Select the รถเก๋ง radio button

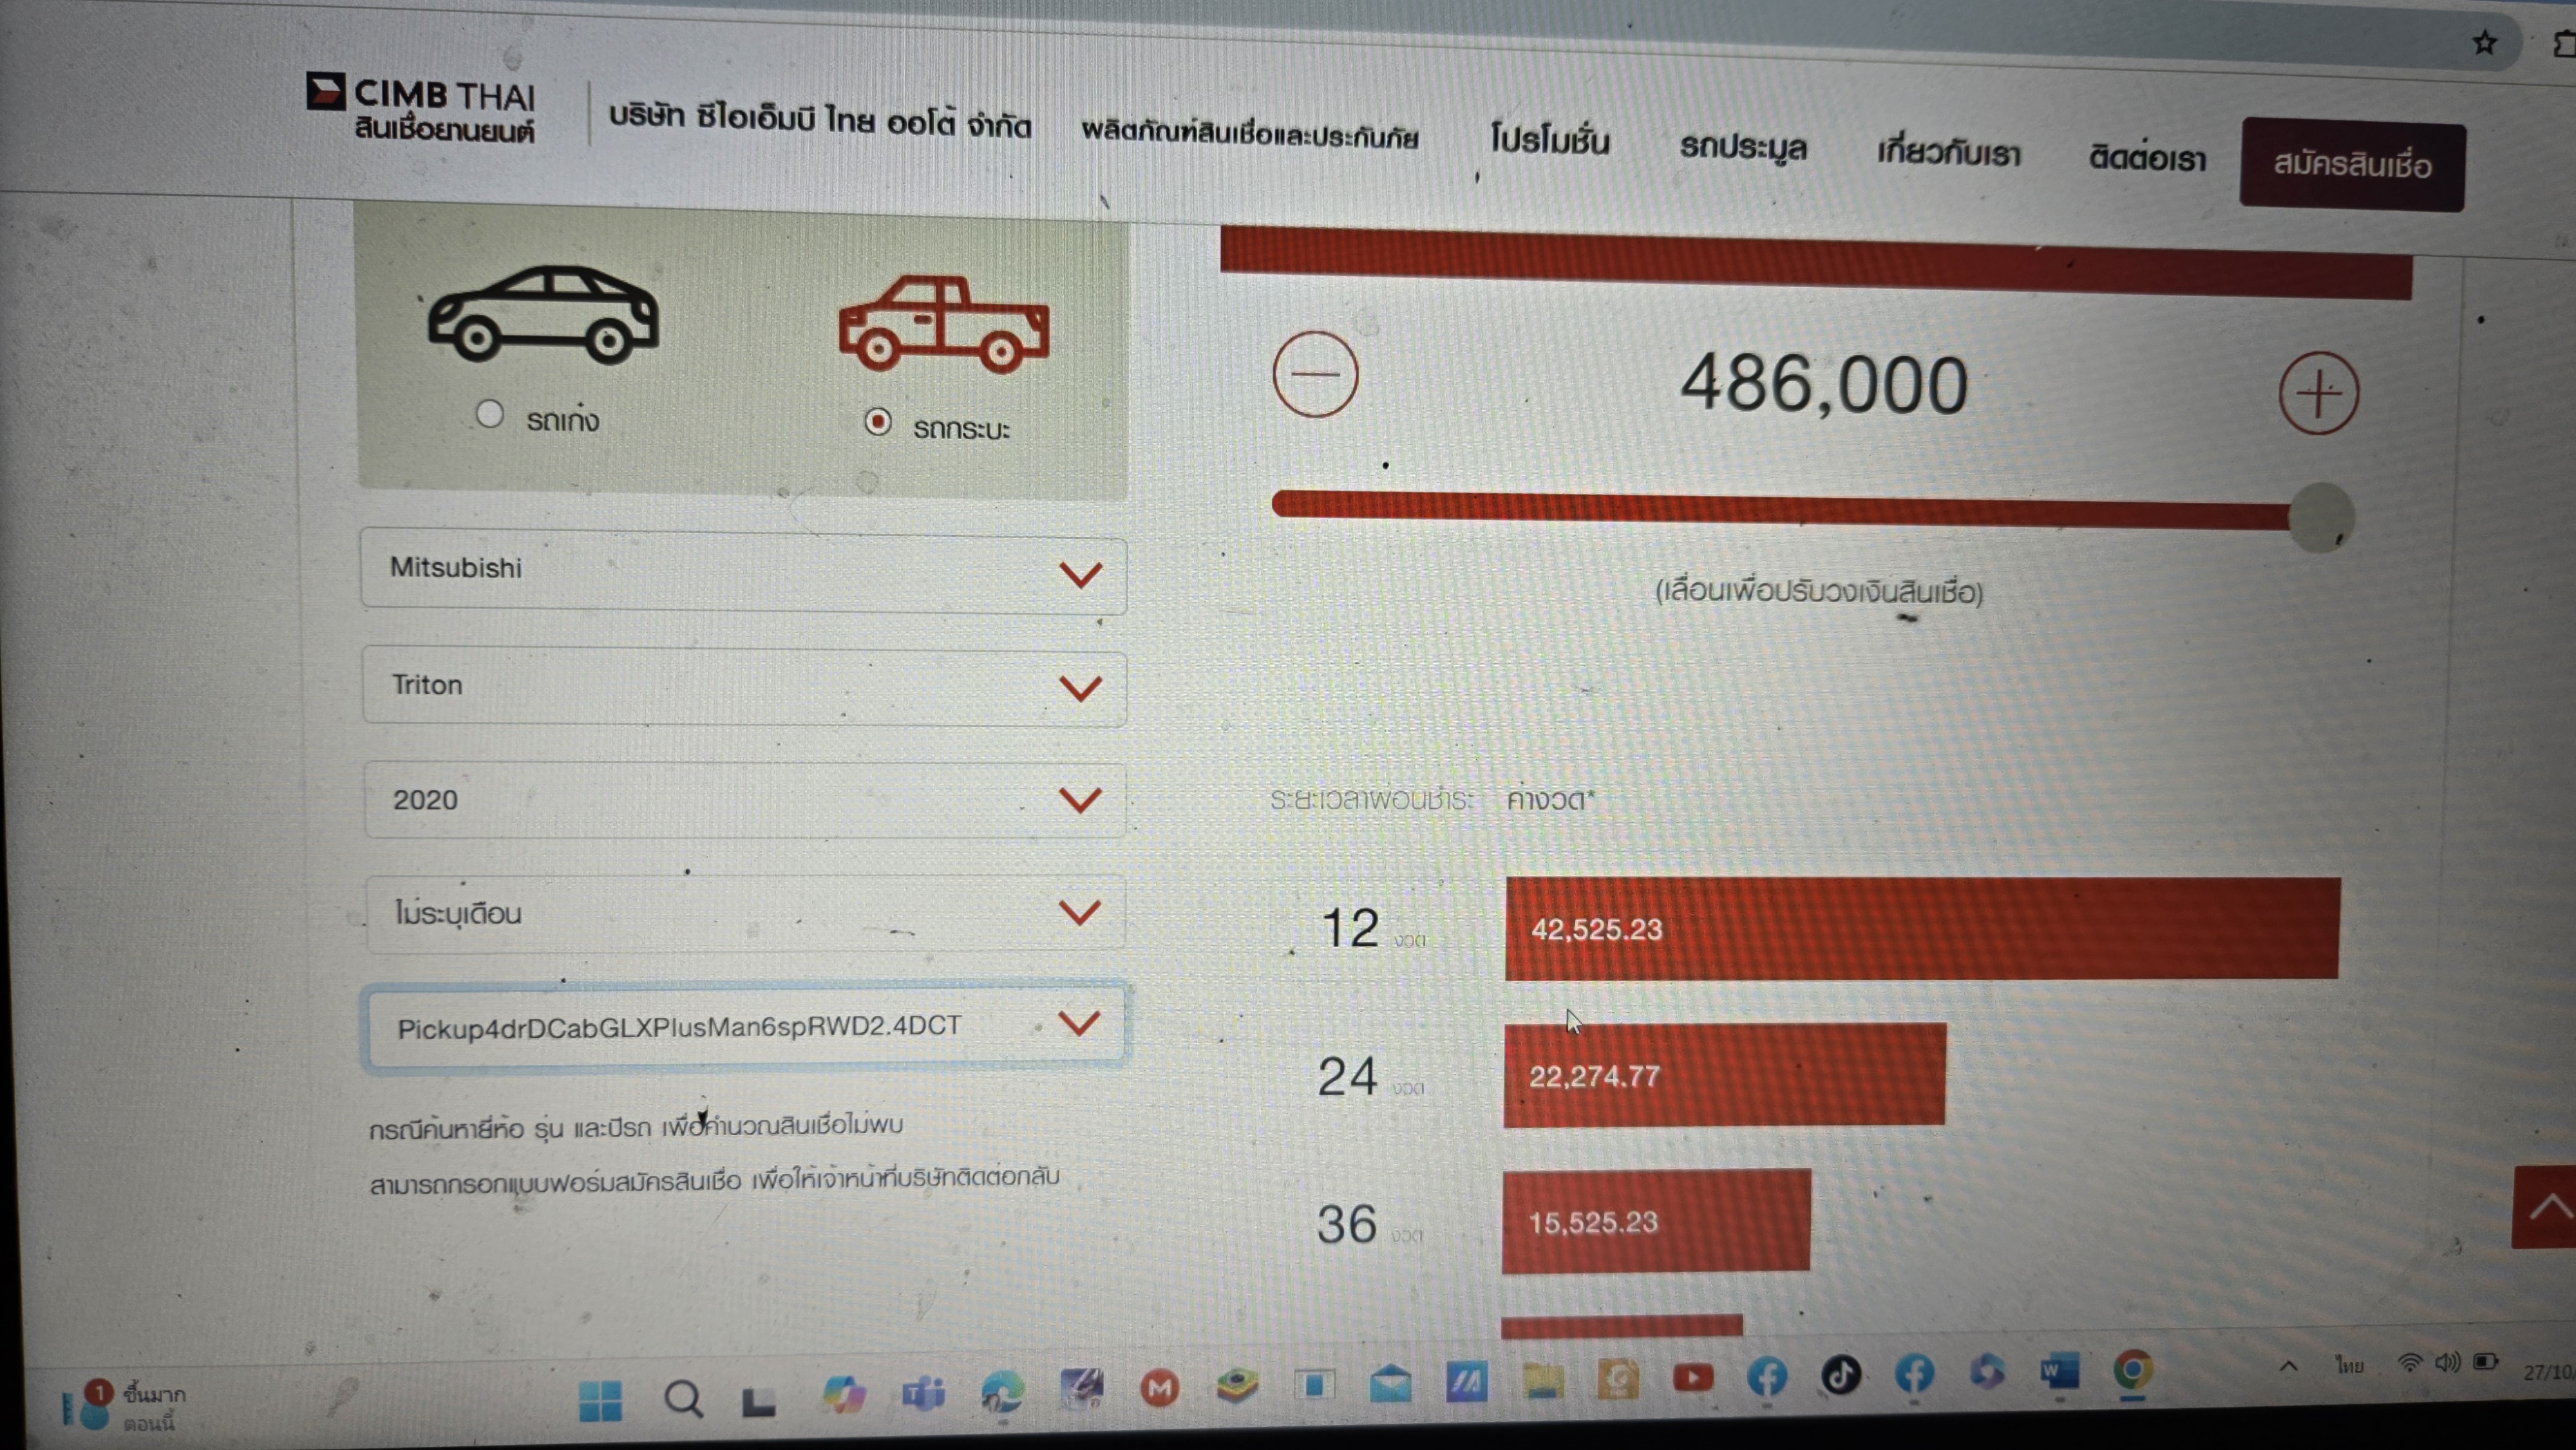click(489, 414)
